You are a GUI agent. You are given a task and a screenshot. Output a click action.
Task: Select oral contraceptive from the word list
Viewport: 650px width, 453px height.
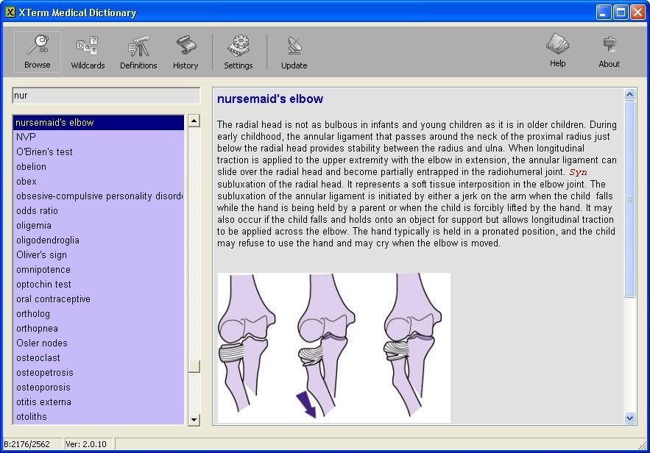click(x=53, y=299)
